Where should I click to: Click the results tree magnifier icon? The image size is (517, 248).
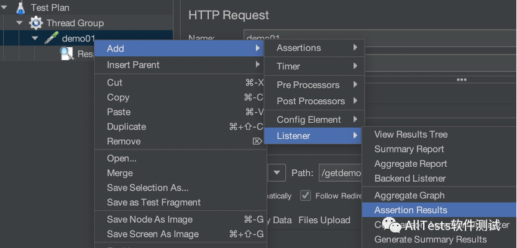tap(67, 54)
